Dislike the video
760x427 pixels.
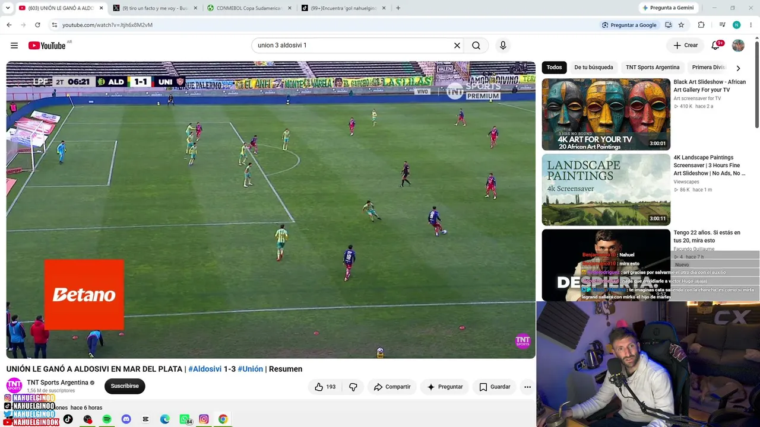click(353, 387)
